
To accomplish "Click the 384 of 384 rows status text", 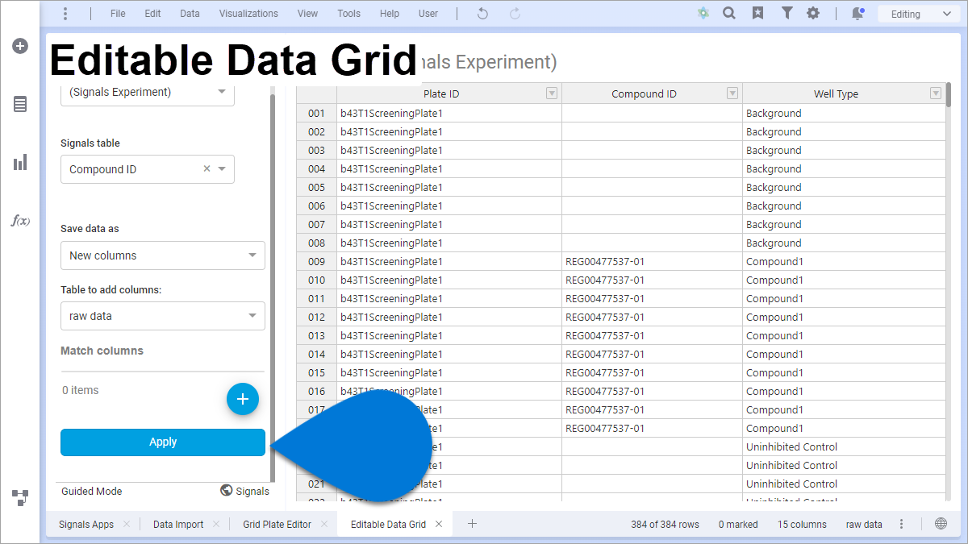I will tap(665, 525).
